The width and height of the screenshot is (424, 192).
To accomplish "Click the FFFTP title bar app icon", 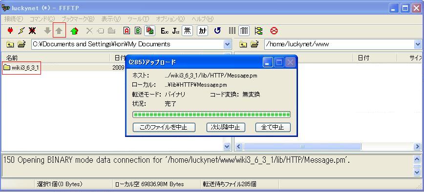I will 6,8.
